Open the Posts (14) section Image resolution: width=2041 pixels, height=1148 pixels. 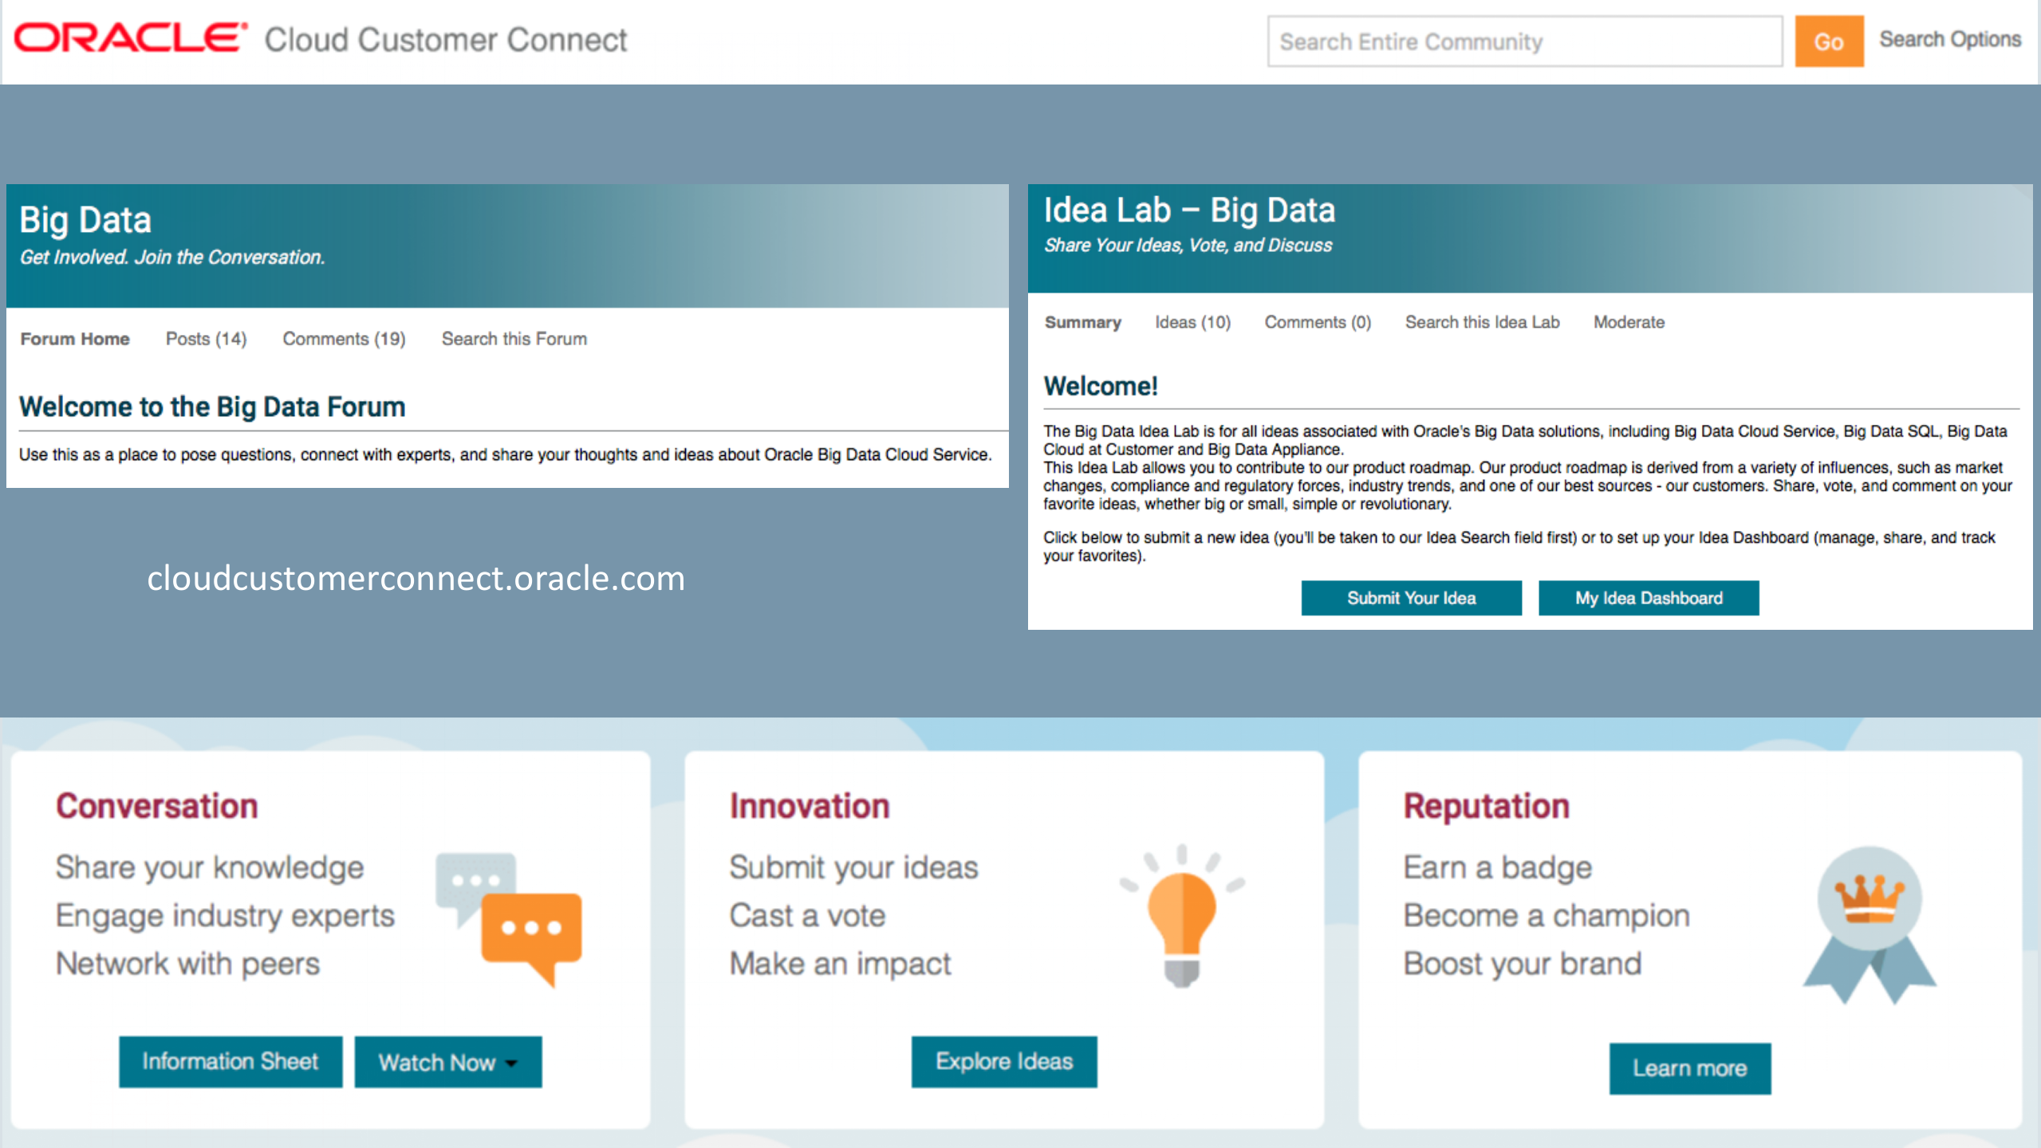[x=206, y=339]
